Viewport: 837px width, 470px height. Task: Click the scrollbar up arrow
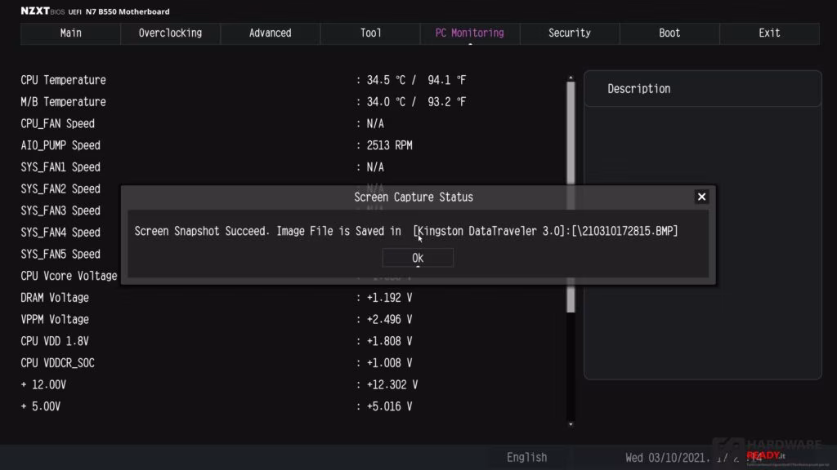click(571, 78)
